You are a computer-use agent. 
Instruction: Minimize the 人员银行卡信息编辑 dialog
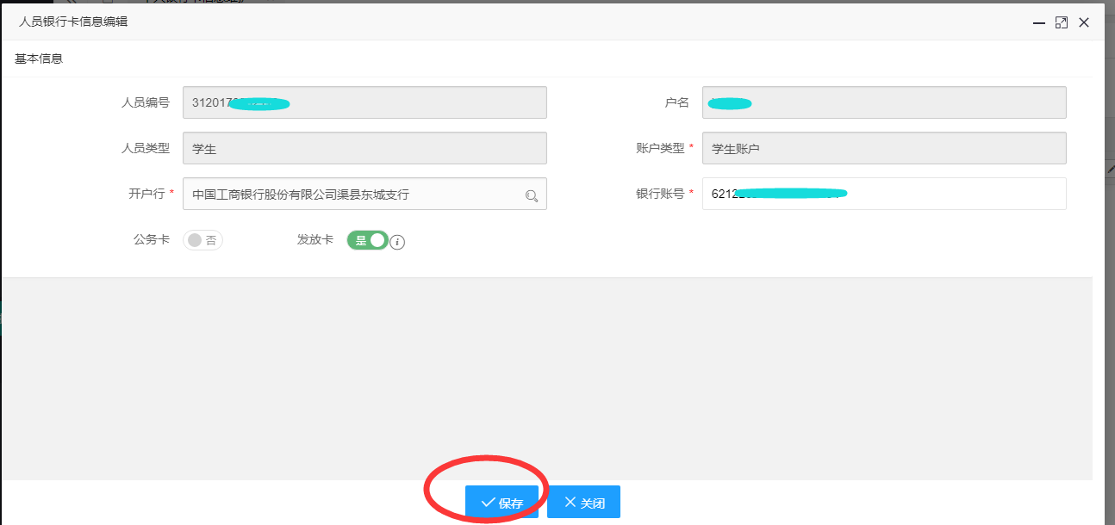click(x=1039, y=23)
